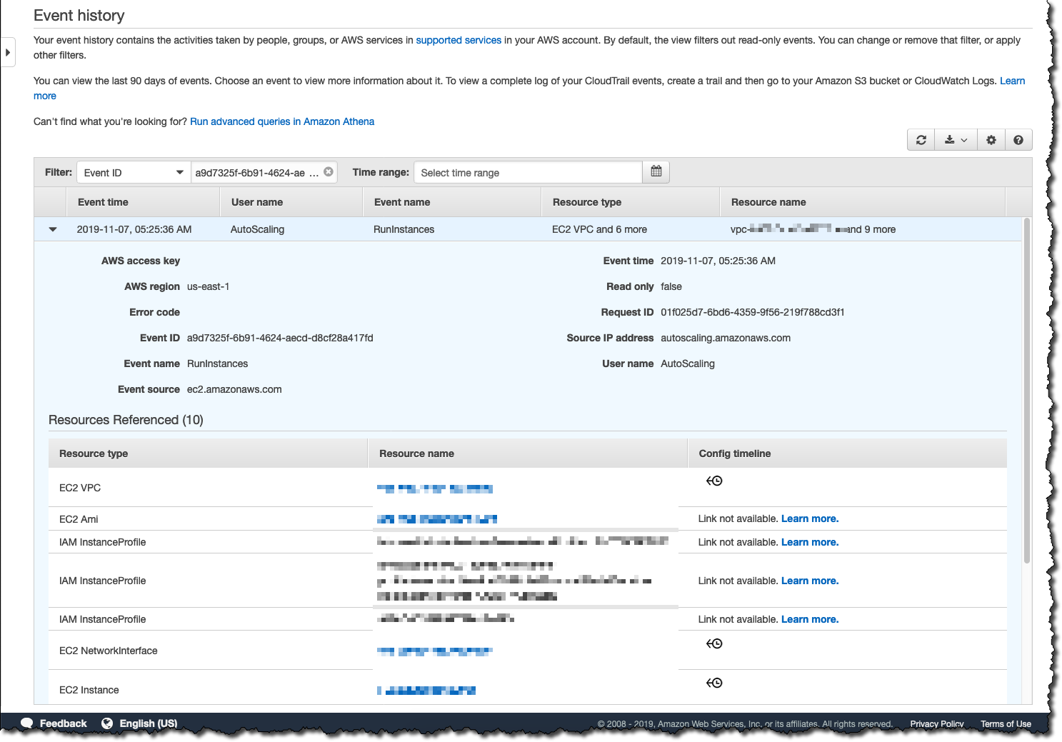View Config timeline for EC2 Instance

point(715,682)
